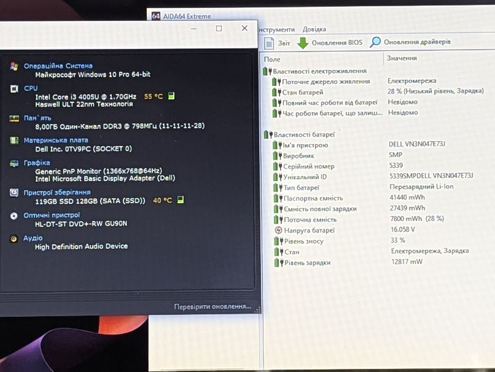The height and width of the screenshot is (372, 495).
Task: Click the monitor icon beside Графіка
Action: (x=14, y=163)
